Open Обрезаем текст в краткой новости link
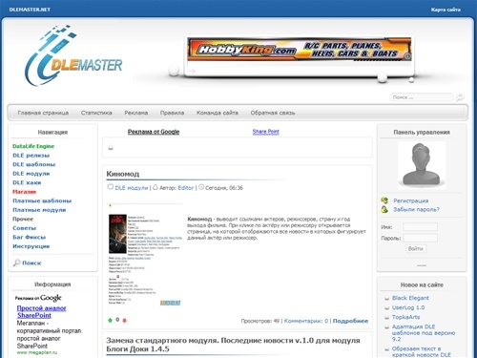 click(422, 351)
